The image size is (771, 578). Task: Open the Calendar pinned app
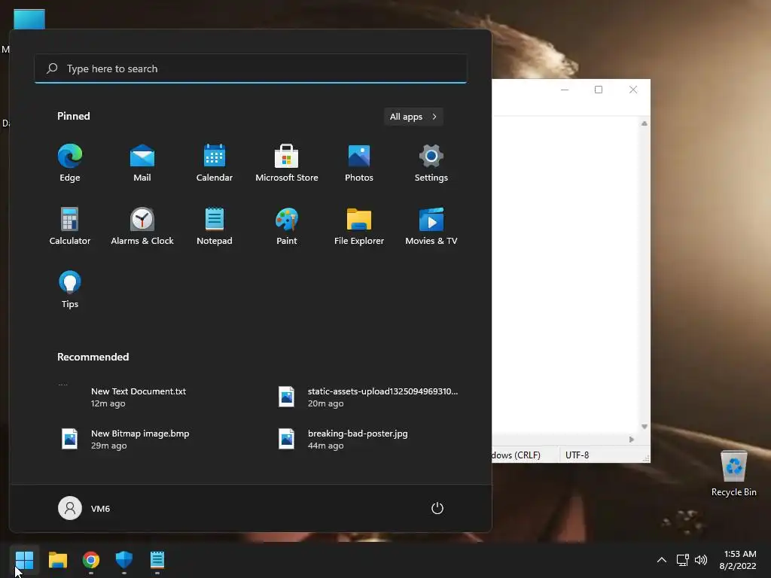pos(215,163)
